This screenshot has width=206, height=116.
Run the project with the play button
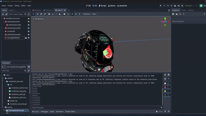click(161, 5)
